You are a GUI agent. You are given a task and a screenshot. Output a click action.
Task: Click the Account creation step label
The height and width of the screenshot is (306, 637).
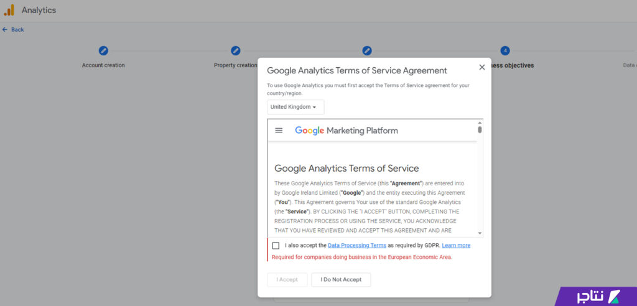(x=103, y=65)
